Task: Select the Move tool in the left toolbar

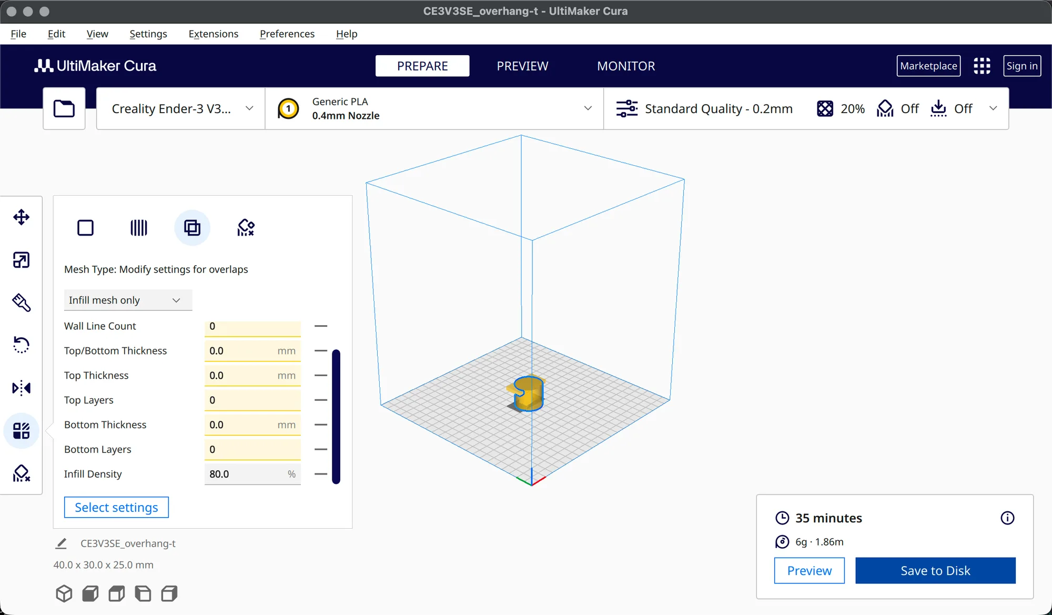Action: [x=21, y=217]
